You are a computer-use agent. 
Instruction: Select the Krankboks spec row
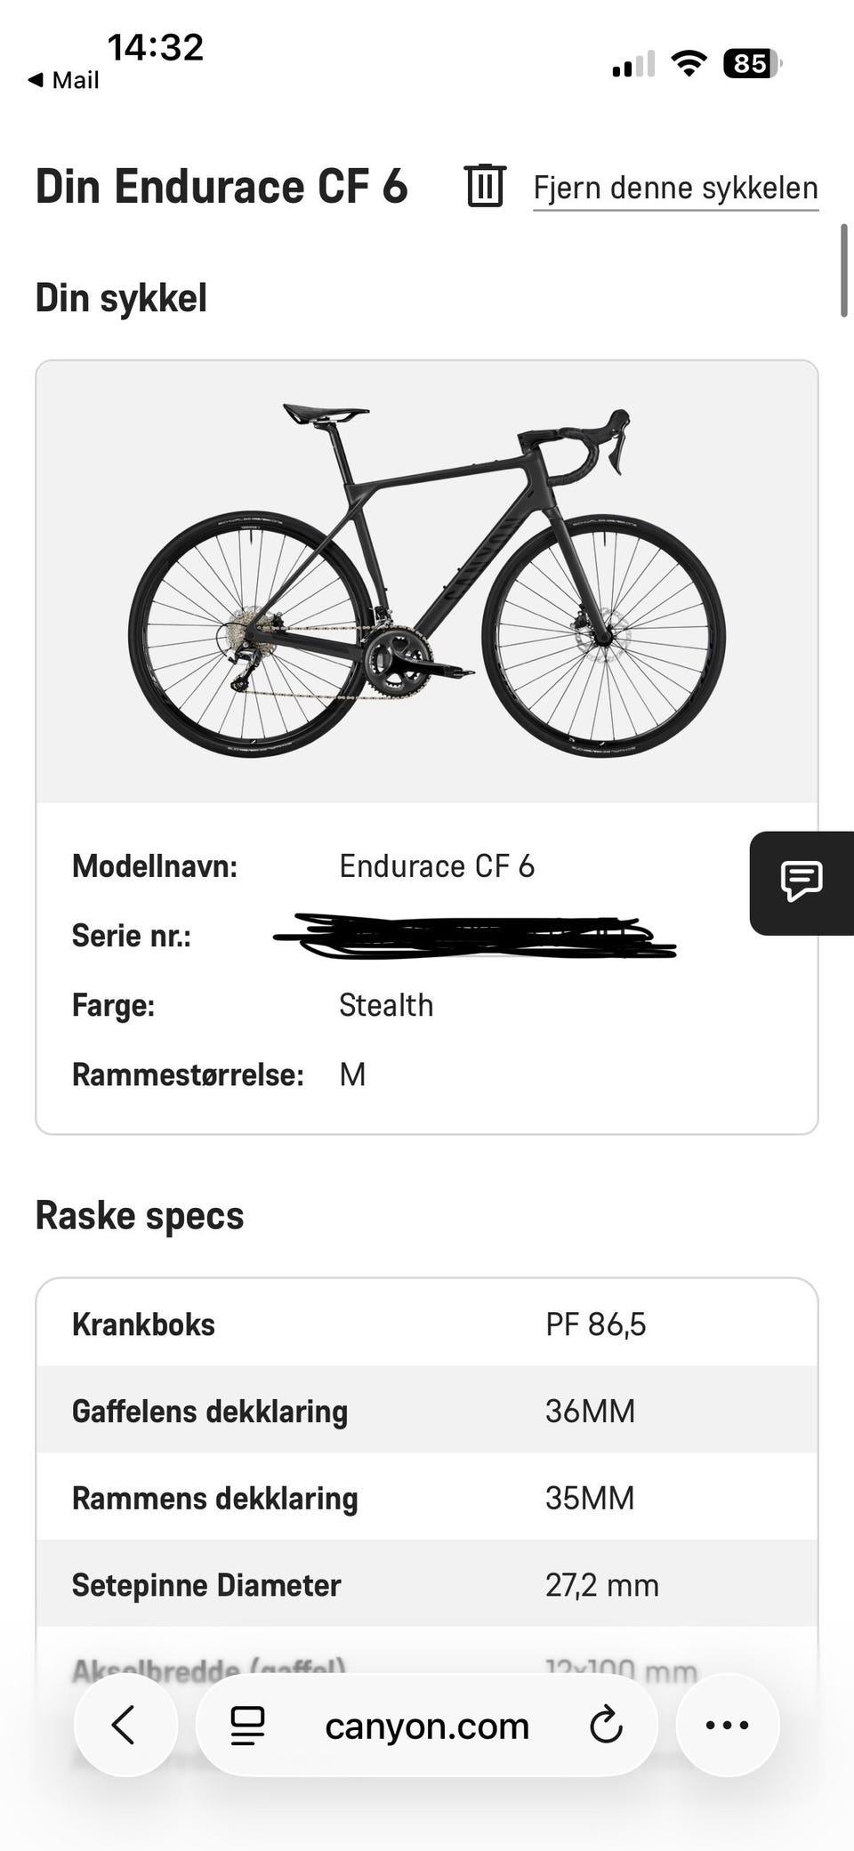(427, 1324)
